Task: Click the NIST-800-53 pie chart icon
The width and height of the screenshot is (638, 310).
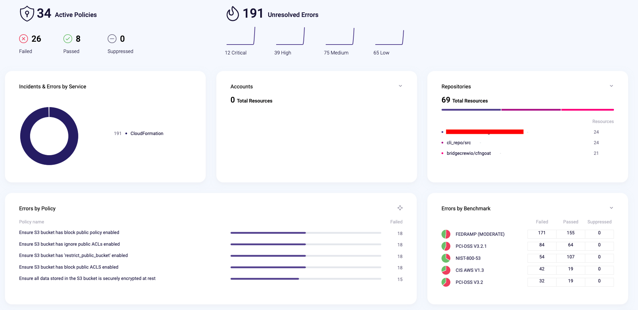Action: (446, 258)
